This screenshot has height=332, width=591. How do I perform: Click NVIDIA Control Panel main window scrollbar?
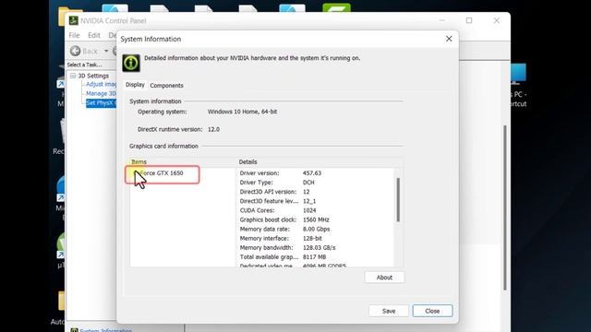505,207
